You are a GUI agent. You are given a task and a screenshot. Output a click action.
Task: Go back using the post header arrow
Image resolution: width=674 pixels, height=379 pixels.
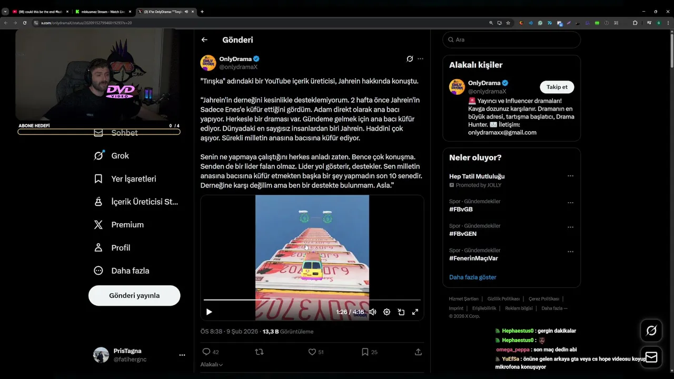pyautogui.click(x=204, y=39)
